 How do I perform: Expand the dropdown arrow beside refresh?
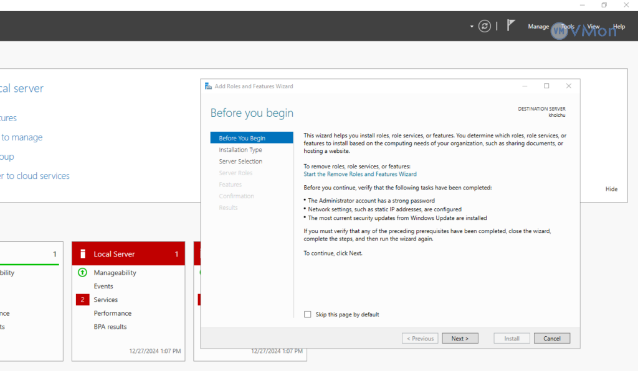click(472, 27)
